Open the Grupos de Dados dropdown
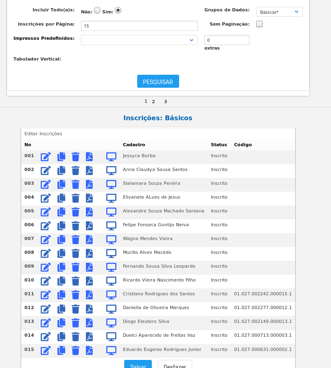This screenshot has width=331, height=368. click(x=279, y=12)
